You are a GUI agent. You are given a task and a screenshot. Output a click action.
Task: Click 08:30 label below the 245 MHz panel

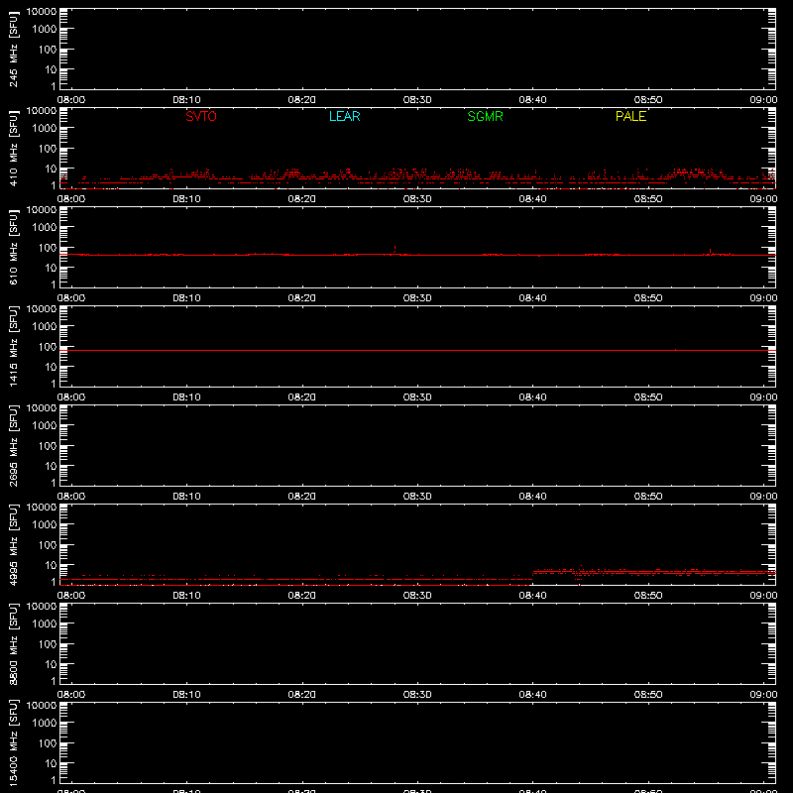point(417,100)
